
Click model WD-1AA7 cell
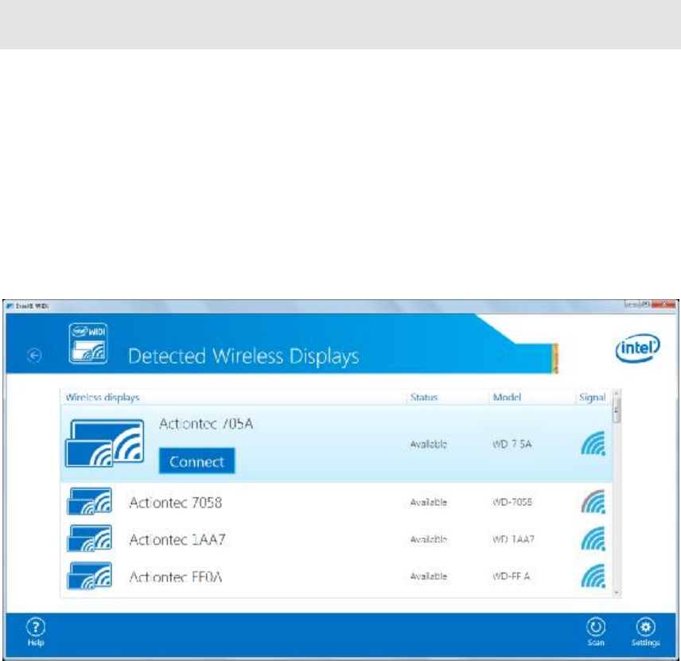coord(513,539)
